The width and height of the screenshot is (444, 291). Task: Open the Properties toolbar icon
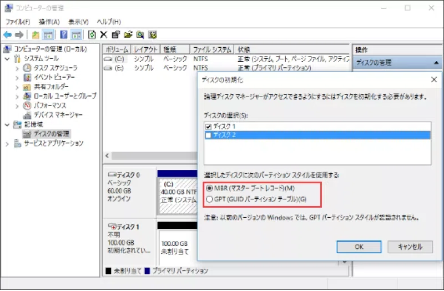coord(115,35)
